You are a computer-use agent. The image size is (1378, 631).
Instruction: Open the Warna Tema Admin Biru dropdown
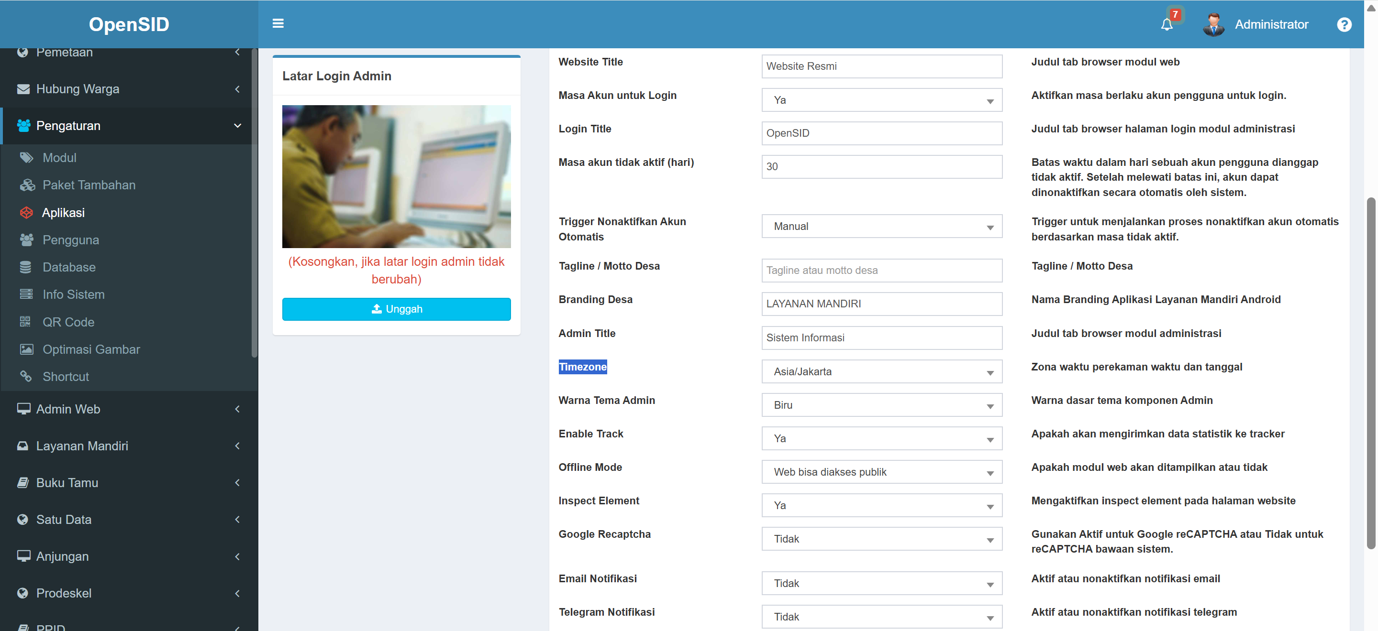tap(881, 405)
